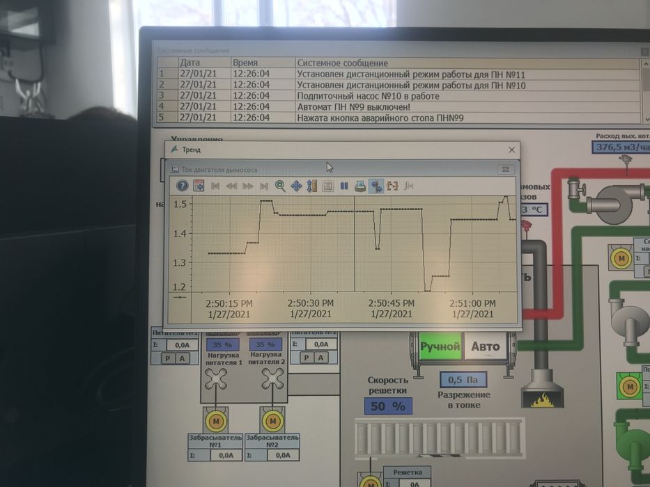Select the move trend area arrows
The height and width of the screenshot is (487, 650).
click(296, 186)
